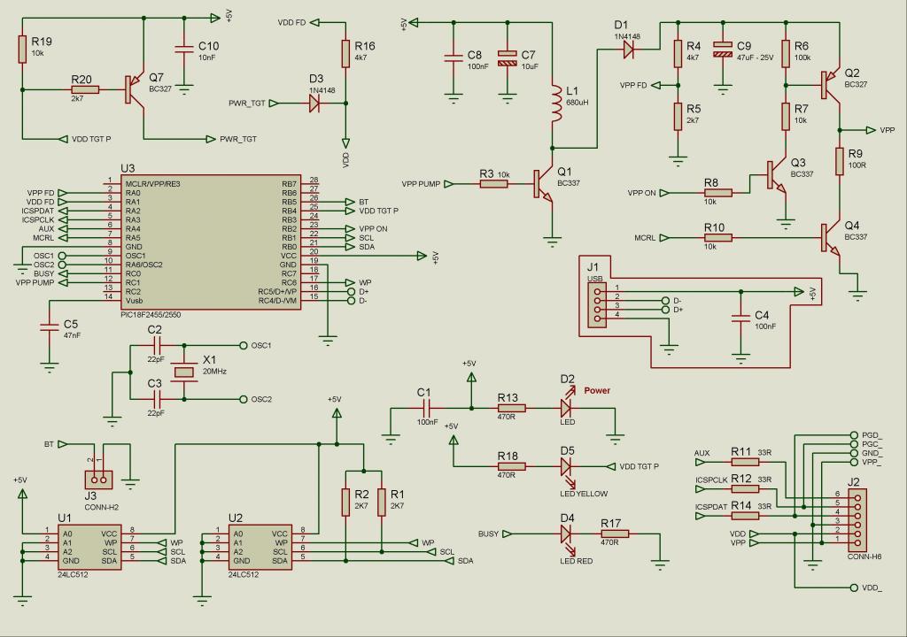This screenshot has height=637, width=907.
Task: Select inductor L1 680uH
Action: [x=556, y=104]
